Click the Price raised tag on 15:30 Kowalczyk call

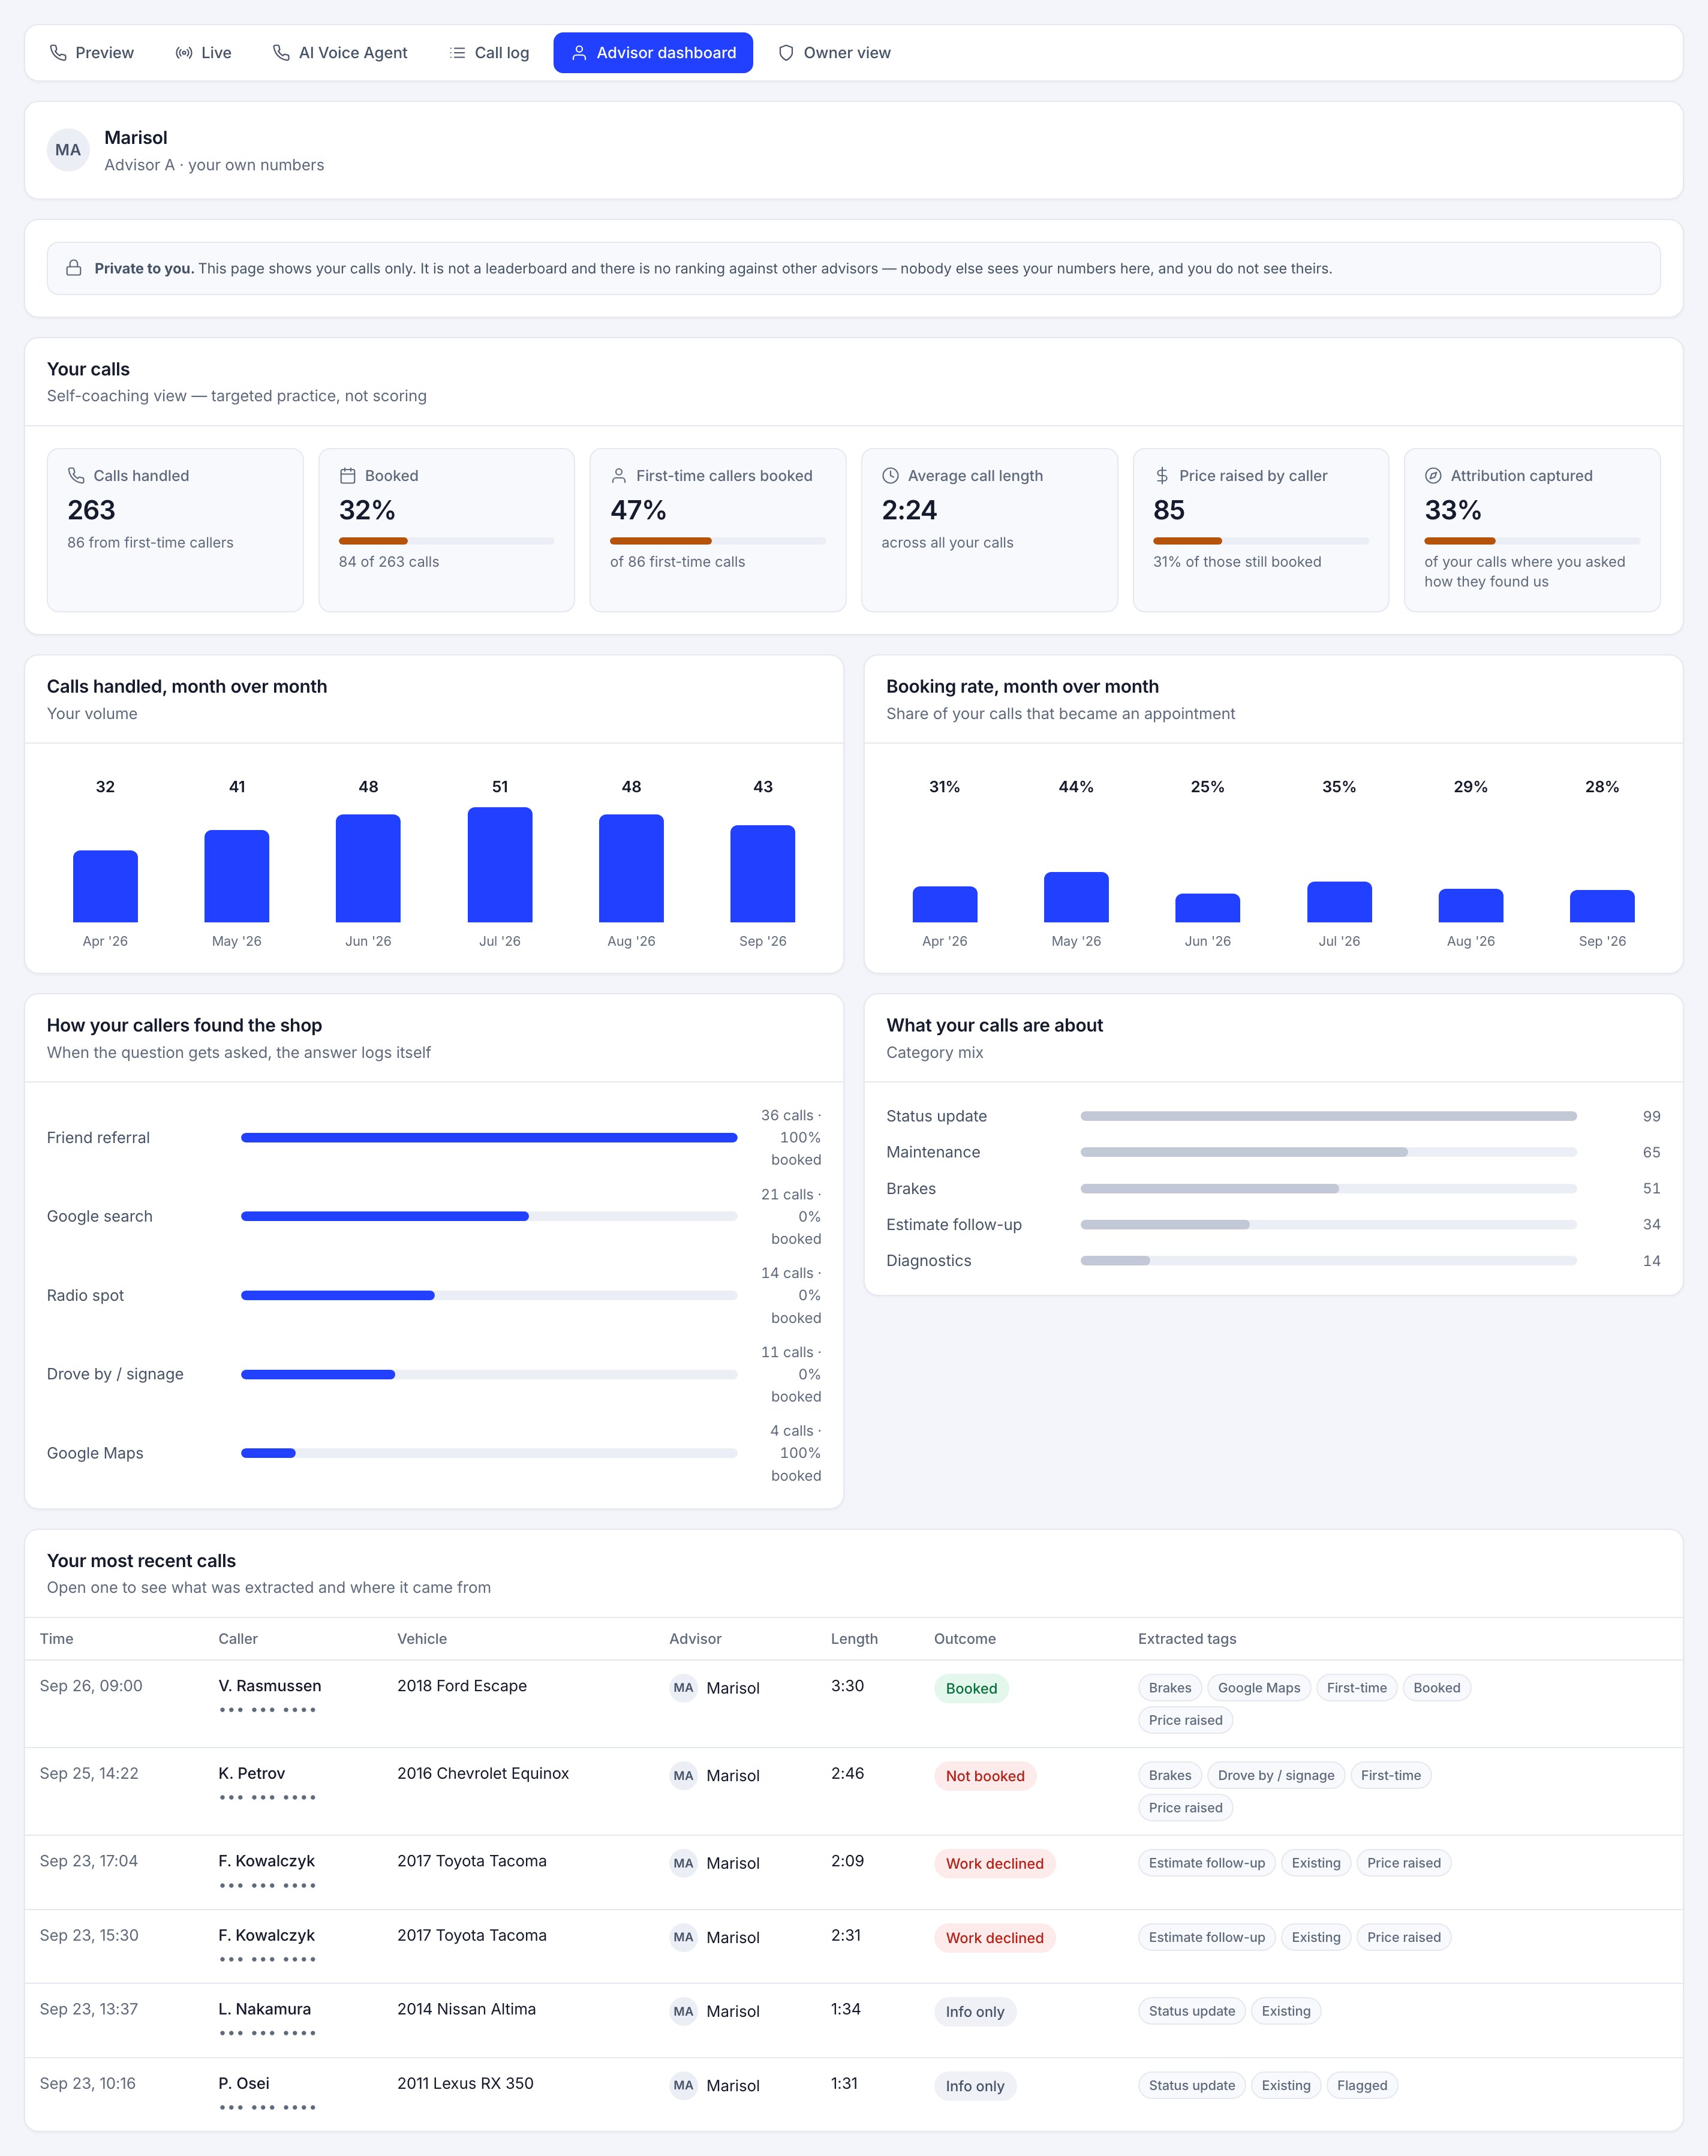pyautogui.click(x=1404, y=1937)
